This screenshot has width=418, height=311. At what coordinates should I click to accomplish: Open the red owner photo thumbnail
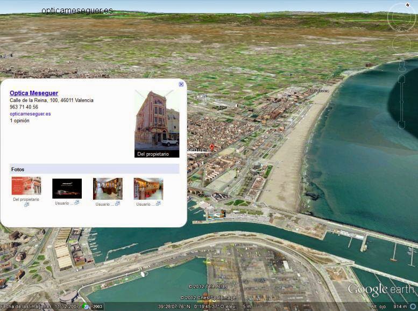[x=26, y=186]
